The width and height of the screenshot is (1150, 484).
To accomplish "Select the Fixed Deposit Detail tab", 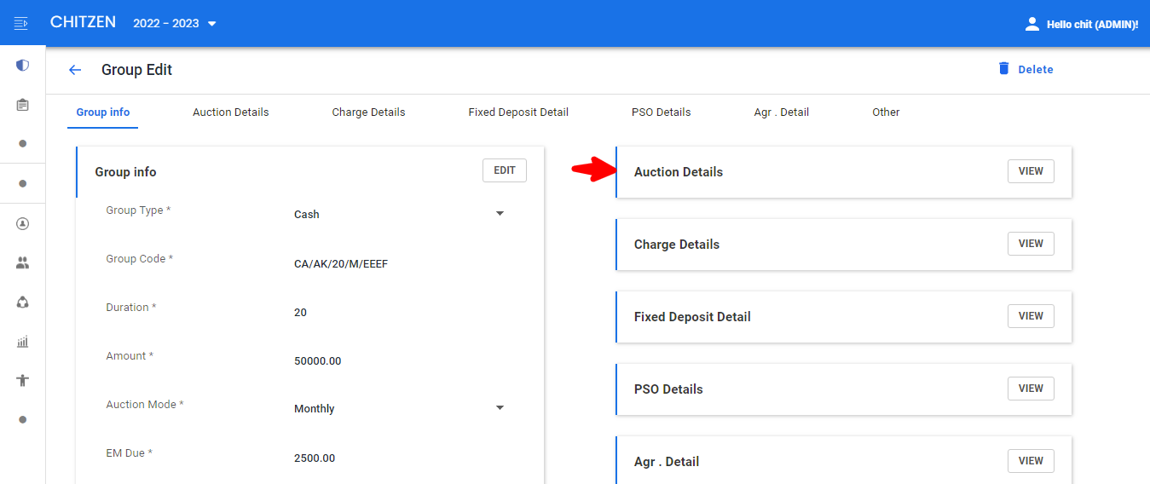I will (x=518, y=112).
